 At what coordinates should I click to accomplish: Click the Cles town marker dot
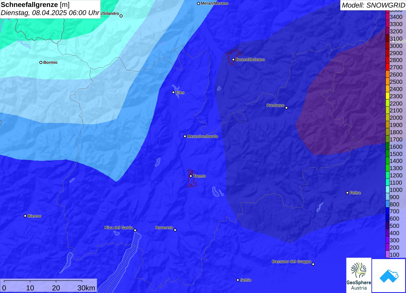[x=173, y=92]
